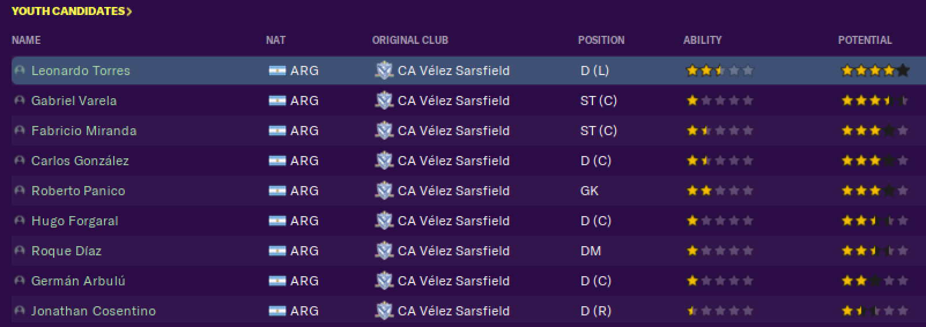Expand the Youth Candidates section arrow
Screen dimensions: 926x327
[x=129, y=11]
